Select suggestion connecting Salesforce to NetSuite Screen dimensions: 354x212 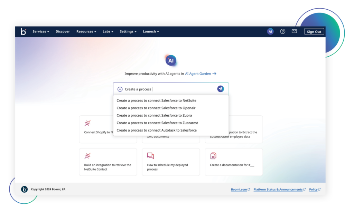point(156,100)
